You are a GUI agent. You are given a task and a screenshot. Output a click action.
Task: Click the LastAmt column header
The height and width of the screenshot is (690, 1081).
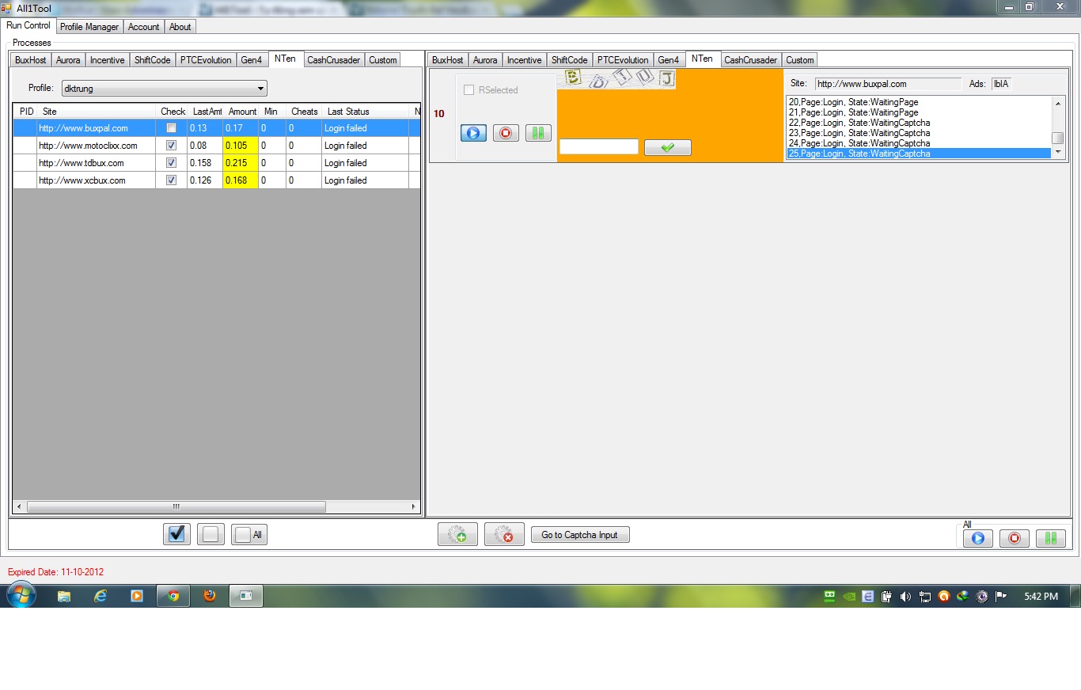pos(206,112)
